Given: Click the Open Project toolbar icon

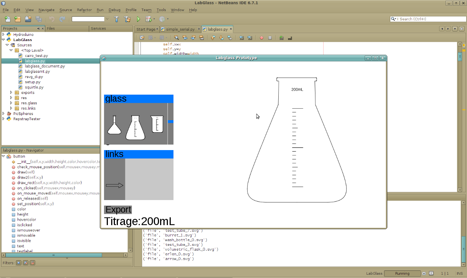Looking at the screenshot, I should point(28,19).
